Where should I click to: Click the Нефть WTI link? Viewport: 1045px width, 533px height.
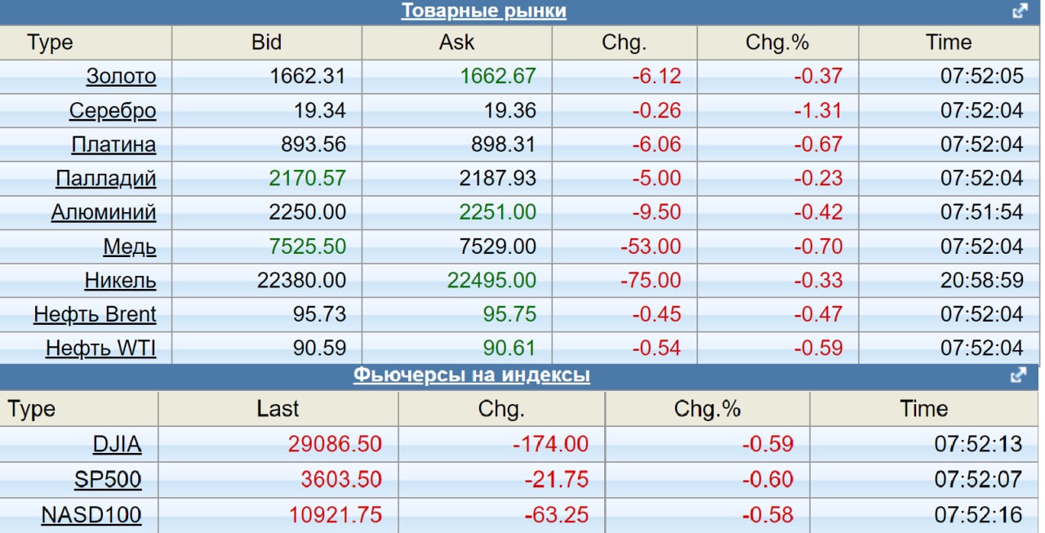pyautogui.click(x=100, y=349)
